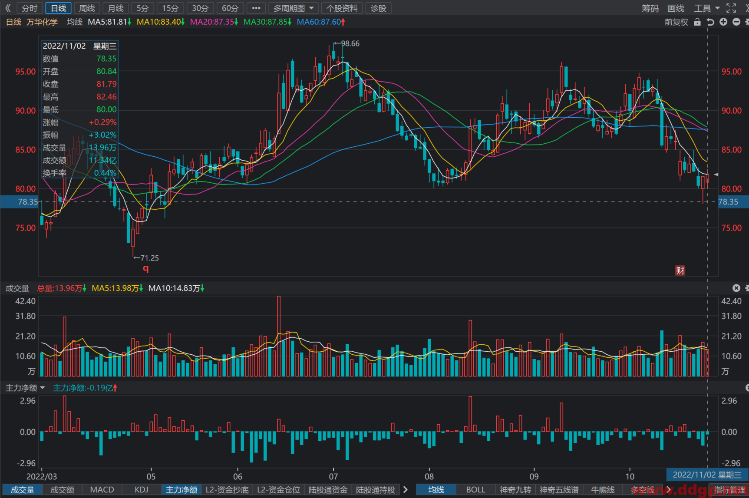
Task: Click the MA5:81.81 legend value
Action: click(110, 22)
